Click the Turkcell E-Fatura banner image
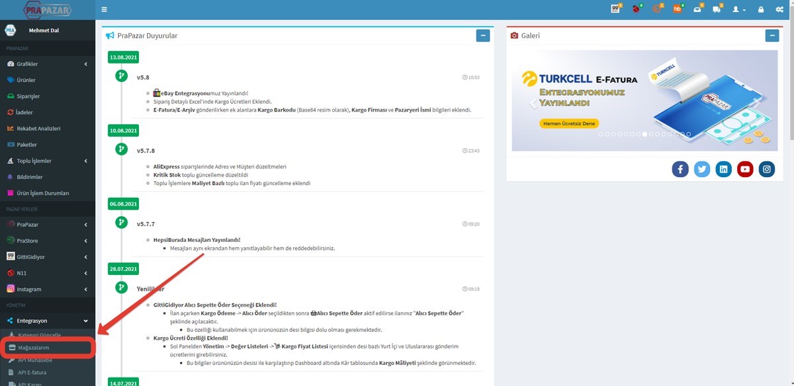794x386 pixels. click(x=645, y=100)
